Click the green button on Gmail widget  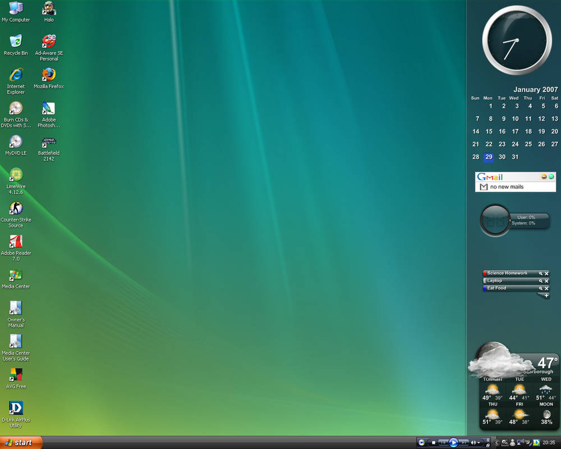[551, 177]
